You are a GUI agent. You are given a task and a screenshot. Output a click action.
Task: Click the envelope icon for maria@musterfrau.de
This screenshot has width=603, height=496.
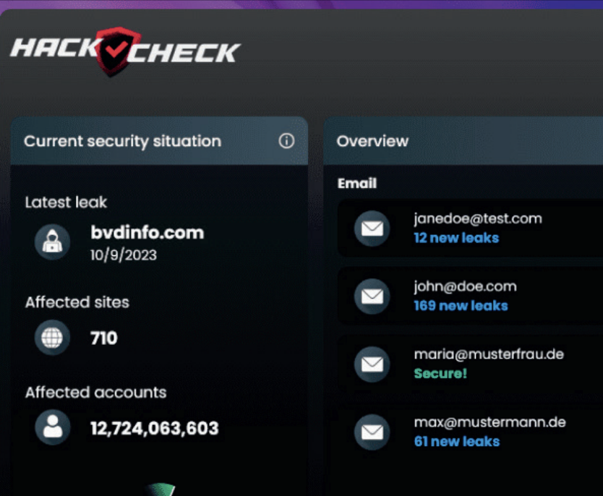coord(372,364)
